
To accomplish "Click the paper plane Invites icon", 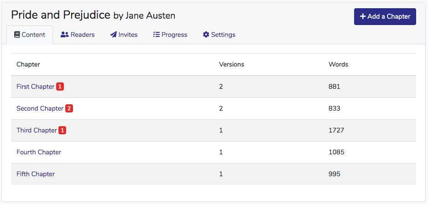I will [113, 35].
